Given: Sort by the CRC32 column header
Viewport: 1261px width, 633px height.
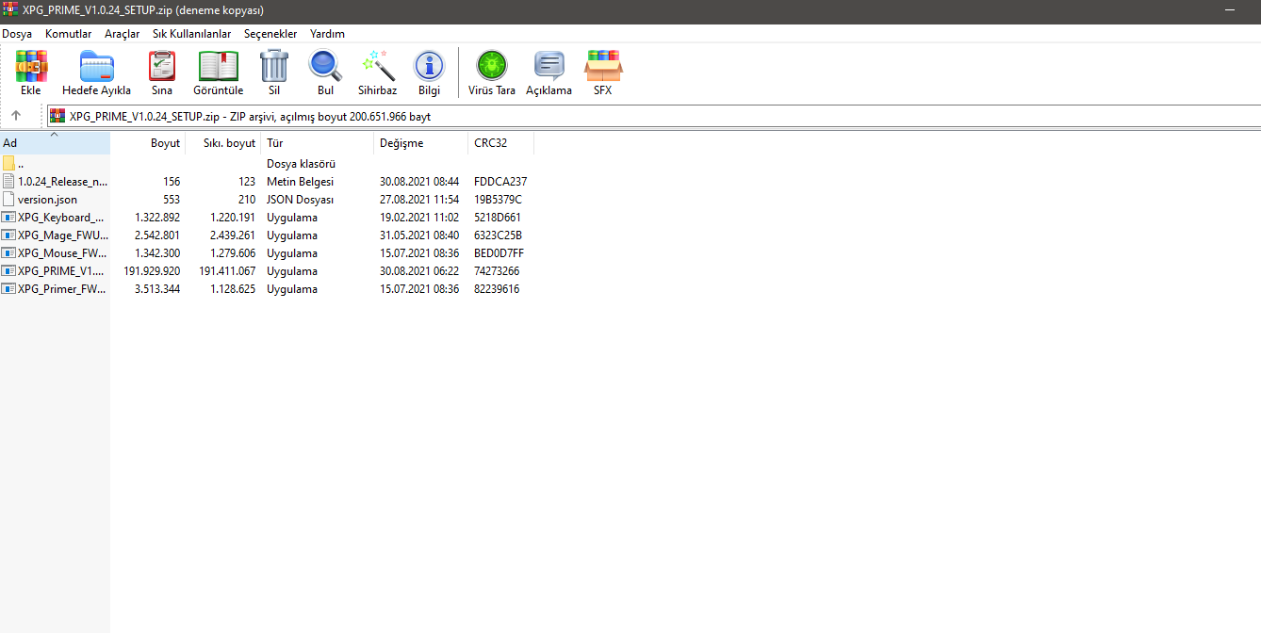Looking at the screenshot, I should pyautogui.click(x=500, y=143).
